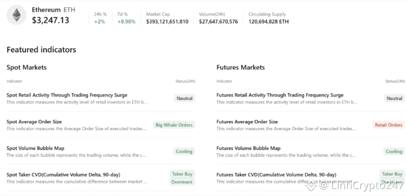Open the Futures Average Order Size indicator
The height and width of the screenshot is (196, 407).
(x=247, y=122)
